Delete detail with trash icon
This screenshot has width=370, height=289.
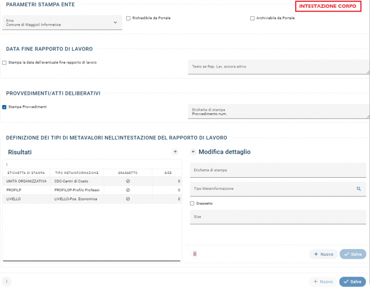(x=195, y=254)
